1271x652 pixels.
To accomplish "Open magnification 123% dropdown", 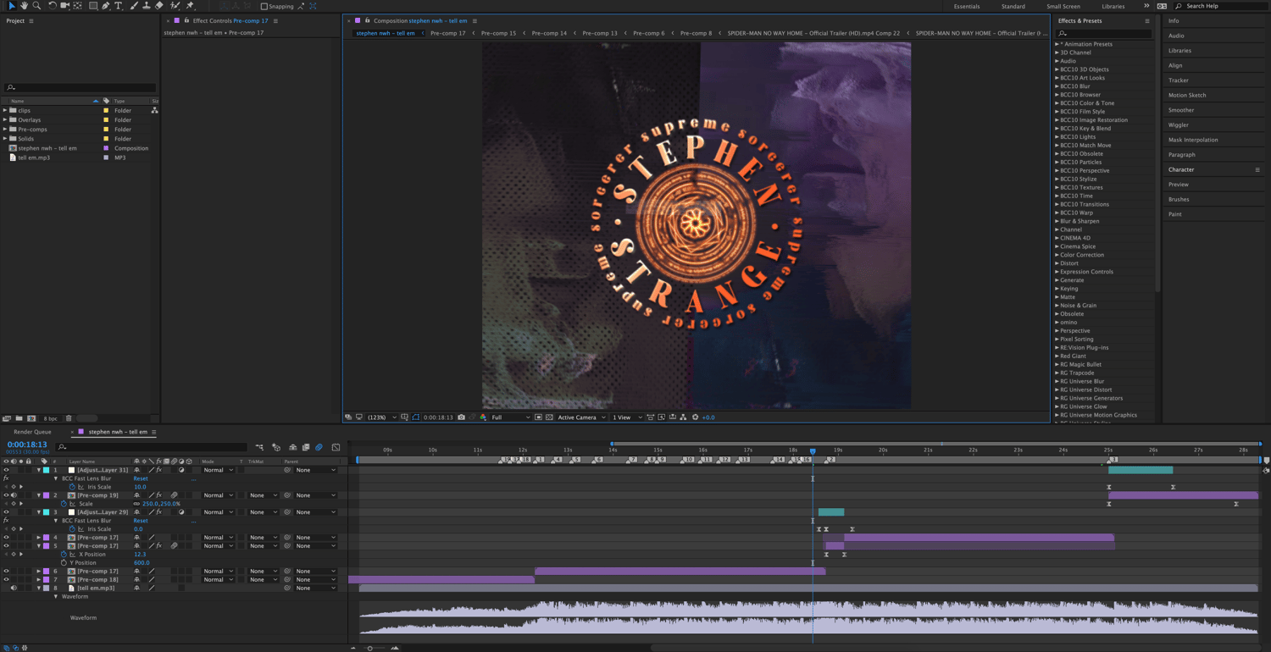I will pyautogui.click(x=381, y=417).
